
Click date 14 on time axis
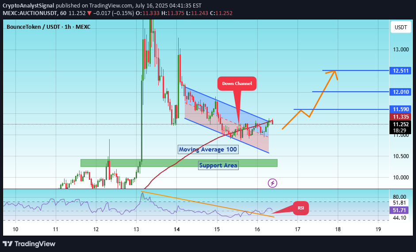[177, 229]
